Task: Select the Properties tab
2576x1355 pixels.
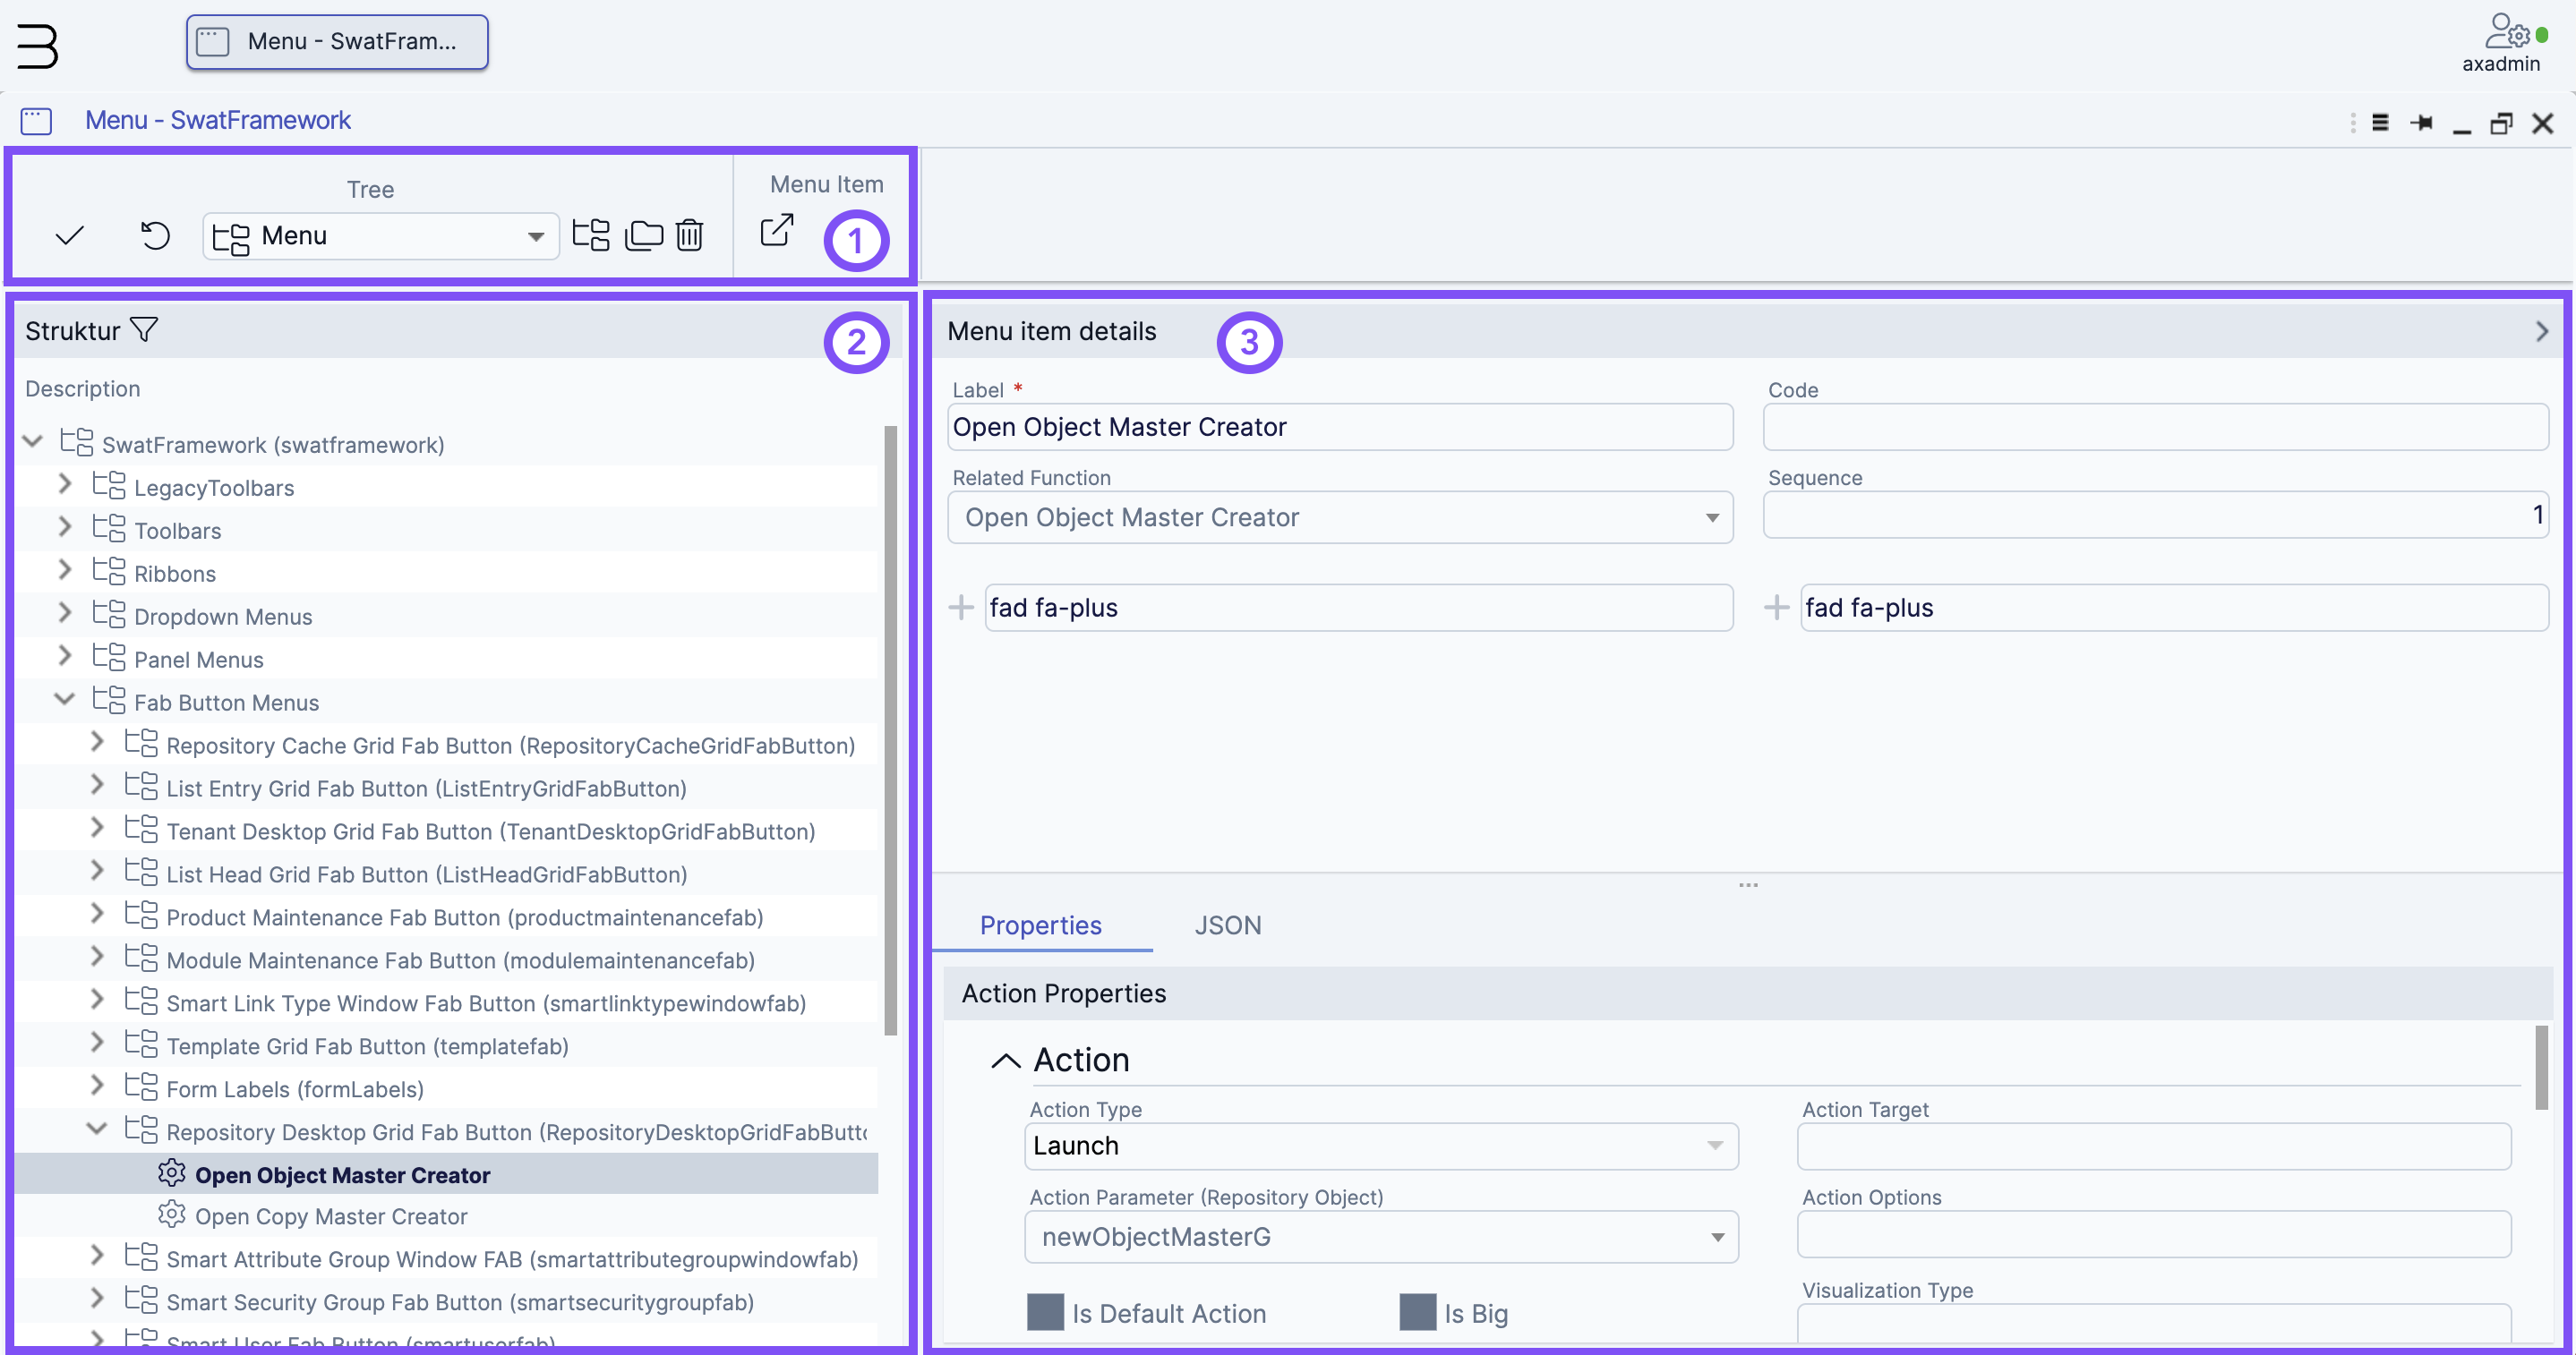Action: coord(1041,925)
